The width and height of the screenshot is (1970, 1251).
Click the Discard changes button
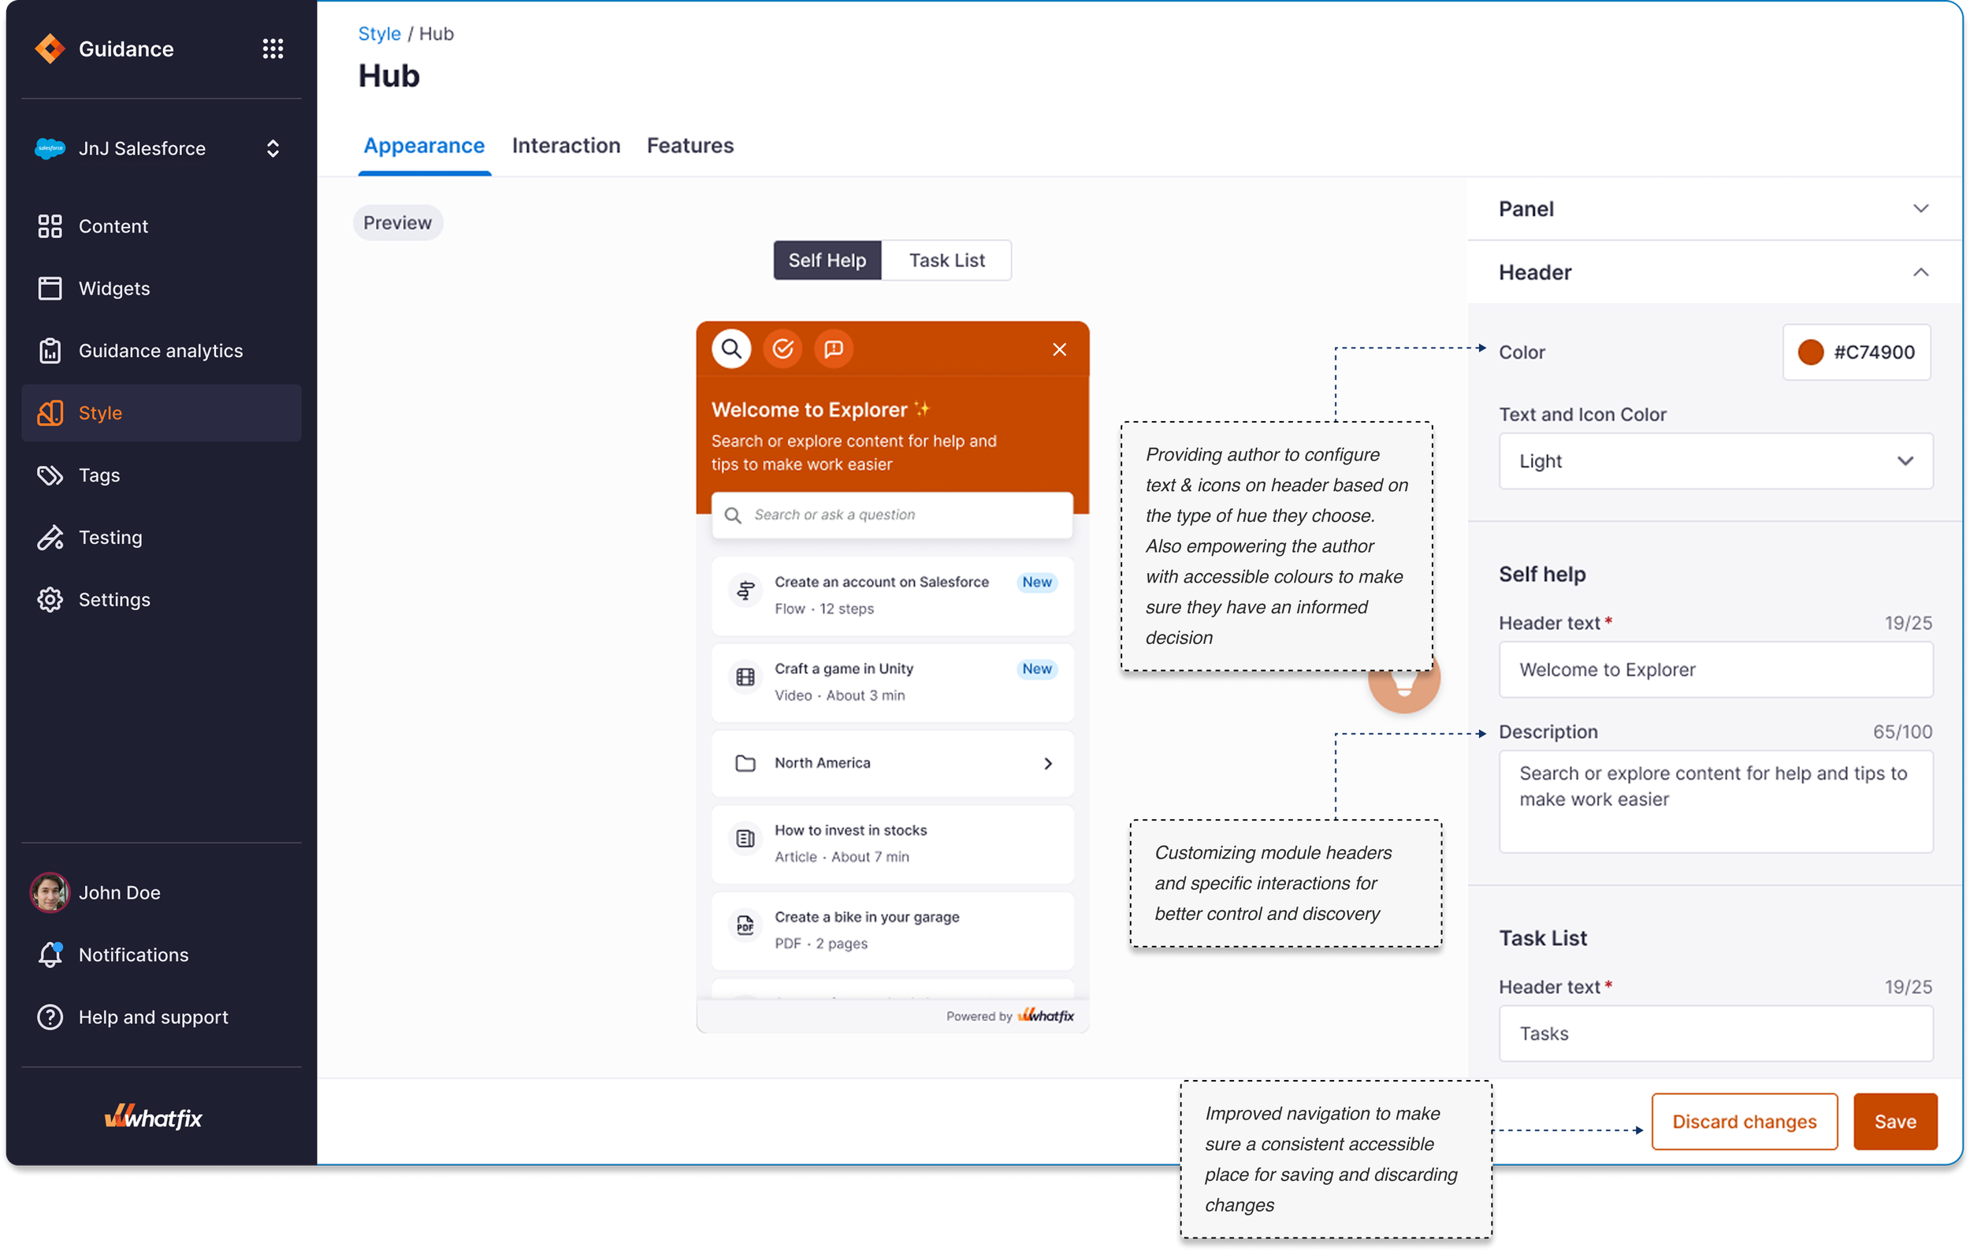pyautogui.click(x=1743, y=1122)
